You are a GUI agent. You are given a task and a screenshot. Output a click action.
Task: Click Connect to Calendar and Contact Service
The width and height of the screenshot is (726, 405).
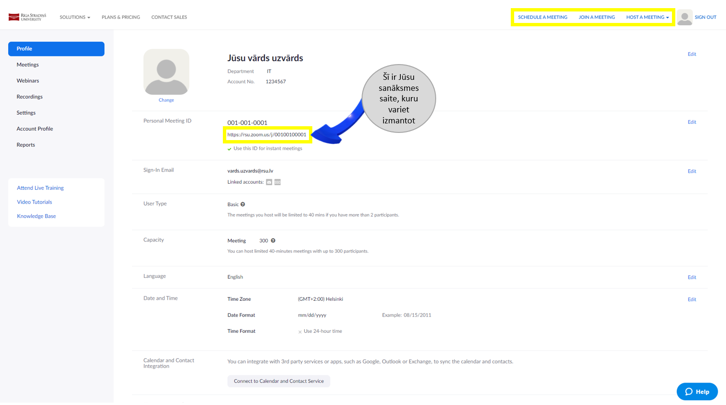278,381
